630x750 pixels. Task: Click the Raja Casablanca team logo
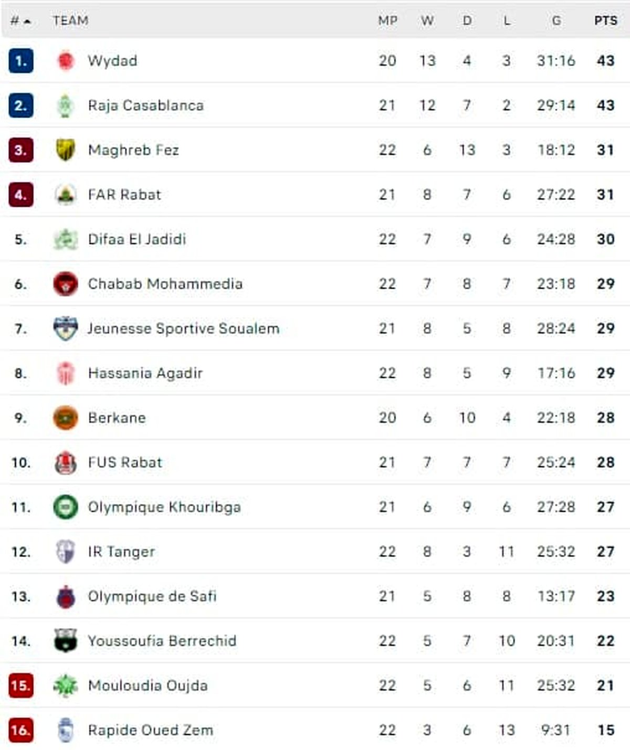pyautogui.click(x=66, y=105)
